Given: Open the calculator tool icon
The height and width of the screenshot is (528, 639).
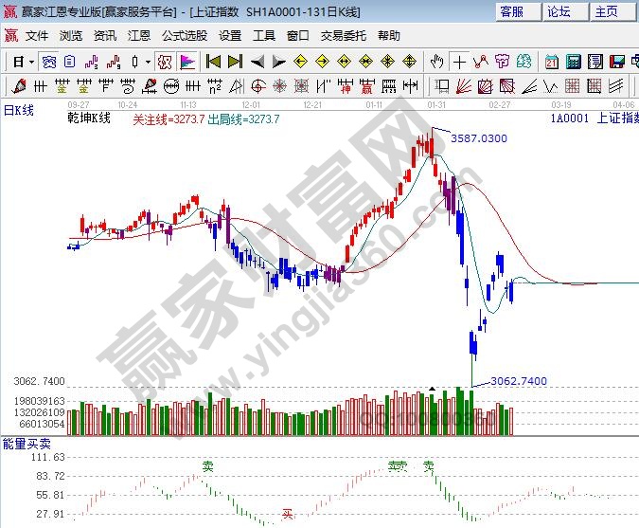Looking at the screenshot, I should 573,62.
